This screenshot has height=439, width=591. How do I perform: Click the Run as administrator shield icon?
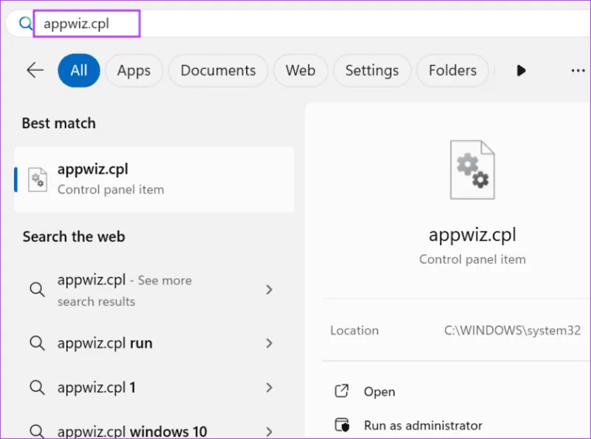(342, 425)
